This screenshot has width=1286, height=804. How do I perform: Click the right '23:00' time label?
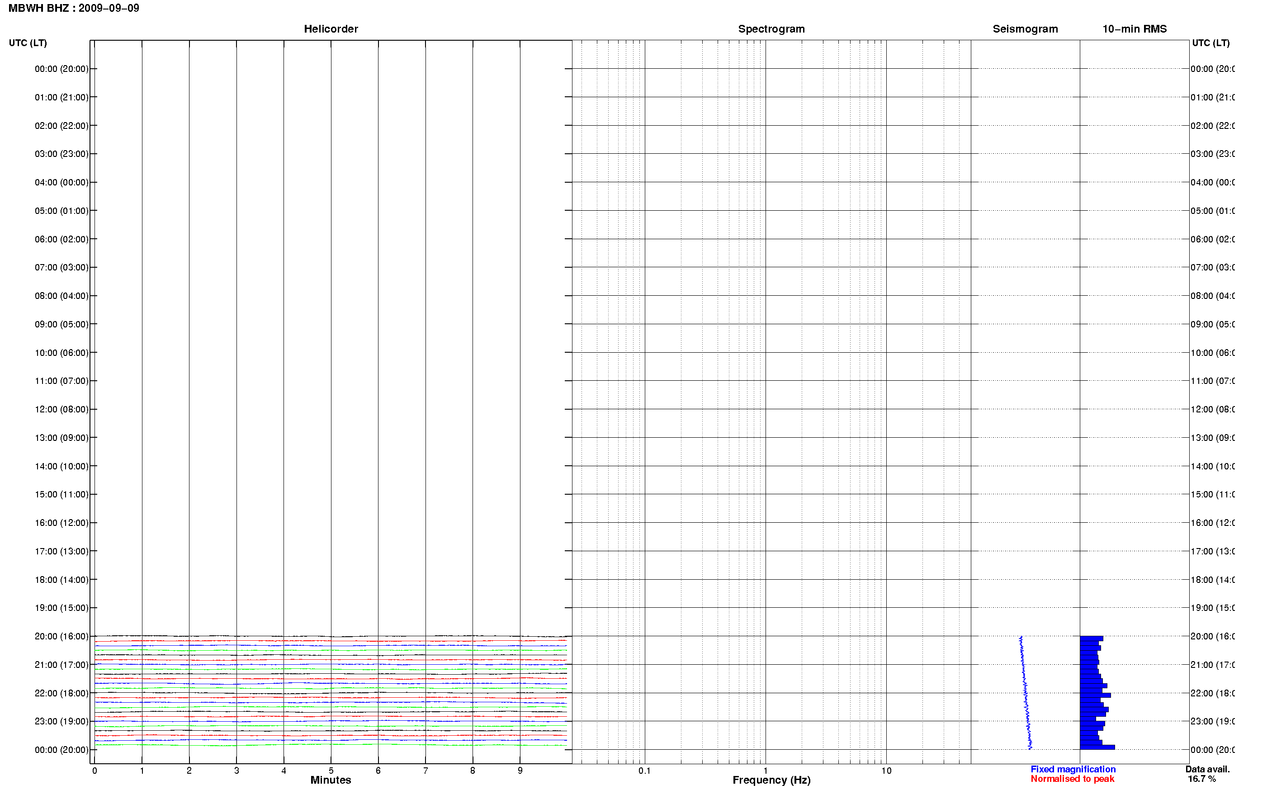point(1212,722)
